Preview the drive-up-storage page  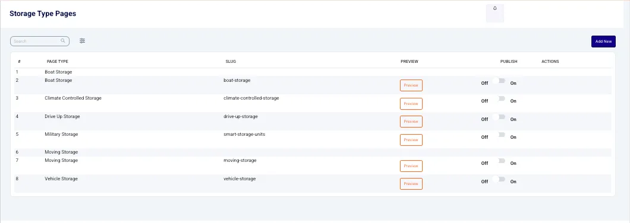coord(411,122)
